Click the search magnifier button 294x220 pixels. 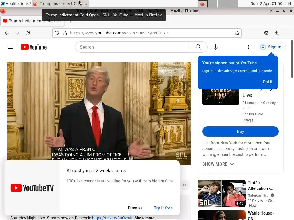tap(198, 47)
